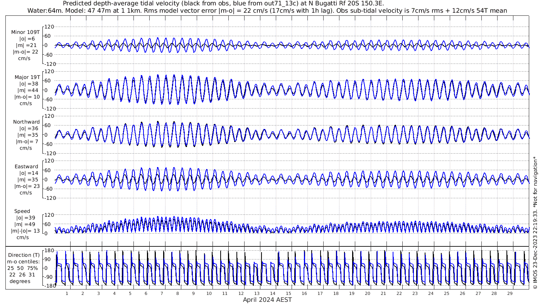Select the 'Minor 109T' panel label
Image resolution: width=540 pixels, height=308 pixels.
coord(26,32)
